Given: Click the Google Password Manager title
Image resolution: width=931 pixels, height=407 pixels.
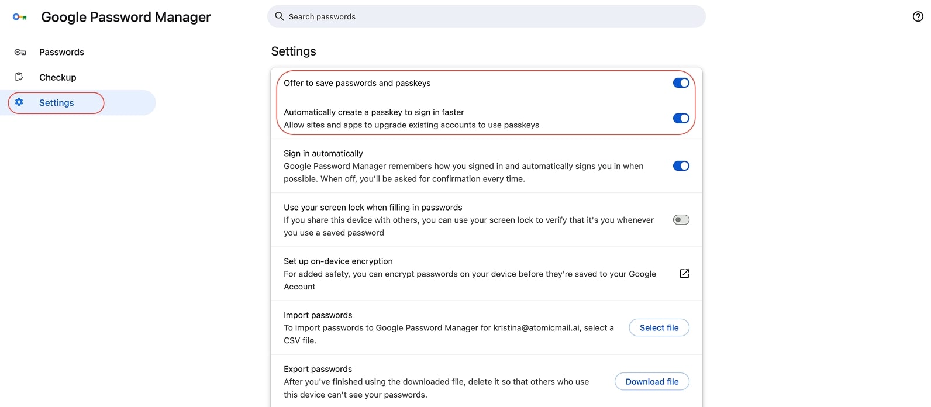Looking at the screenshot, I should (x=126, y=17).
